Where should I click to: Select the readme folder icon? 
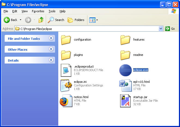pos(125,55)
